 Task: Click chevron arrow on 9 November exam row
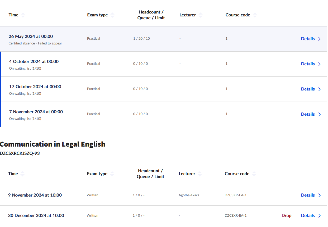pyautogui.click(x=320, y=195)
